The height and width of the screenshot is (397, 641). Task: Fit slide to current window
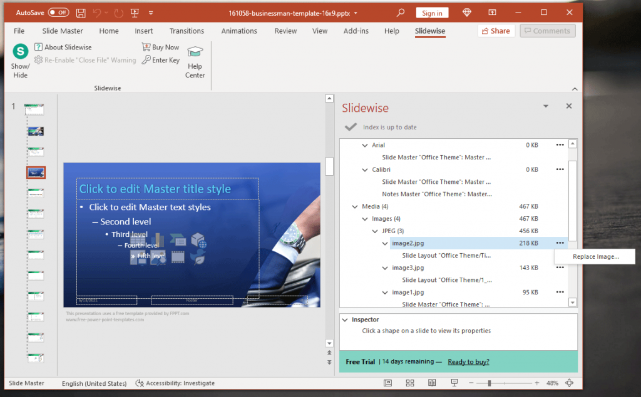click(569, 383)
